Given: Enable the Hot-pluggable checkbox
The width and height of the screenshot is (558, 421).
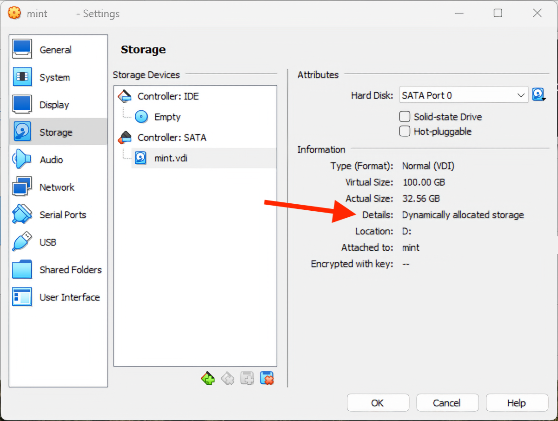Looking at the screenshot, I should coord(405,131).
